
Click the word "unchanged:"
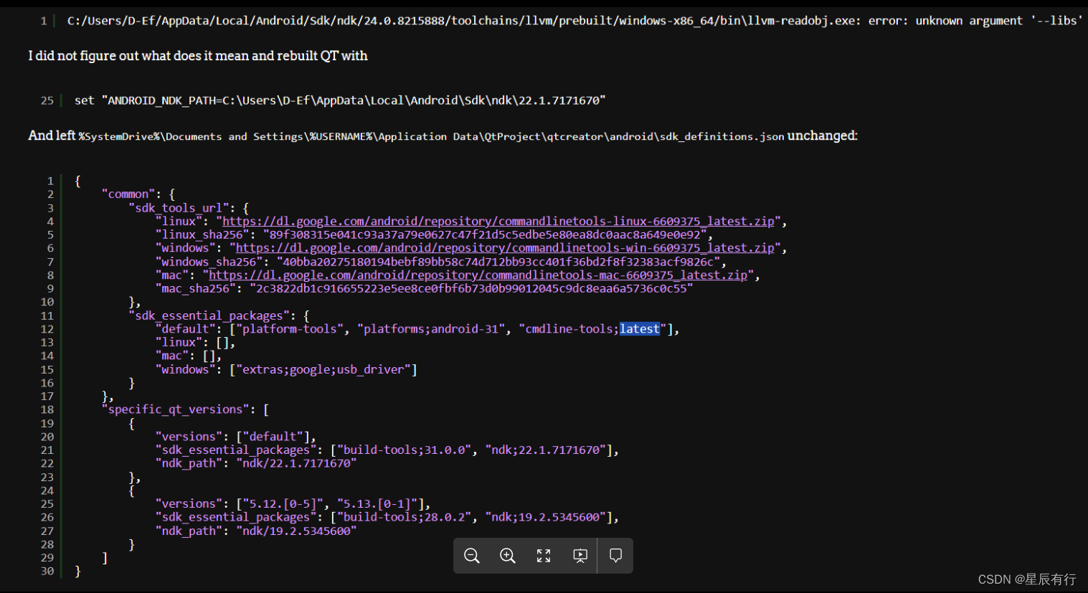point(823,136)
